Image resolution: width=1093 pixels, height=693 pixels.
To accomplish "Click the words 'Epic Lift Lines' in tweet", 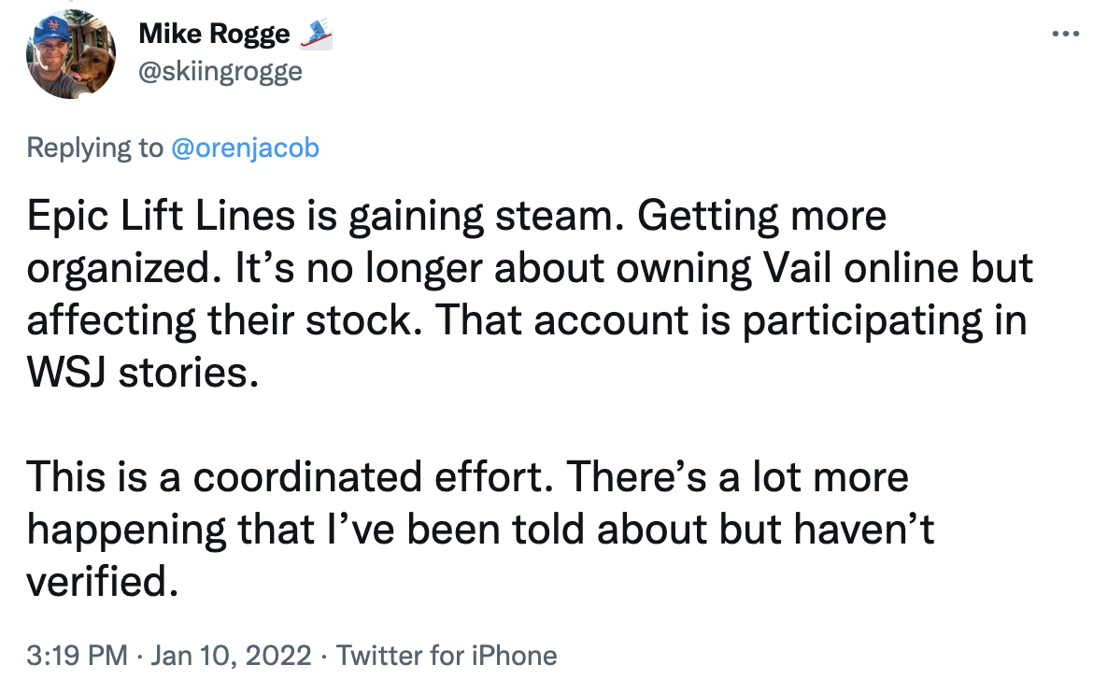I will 159,218.
